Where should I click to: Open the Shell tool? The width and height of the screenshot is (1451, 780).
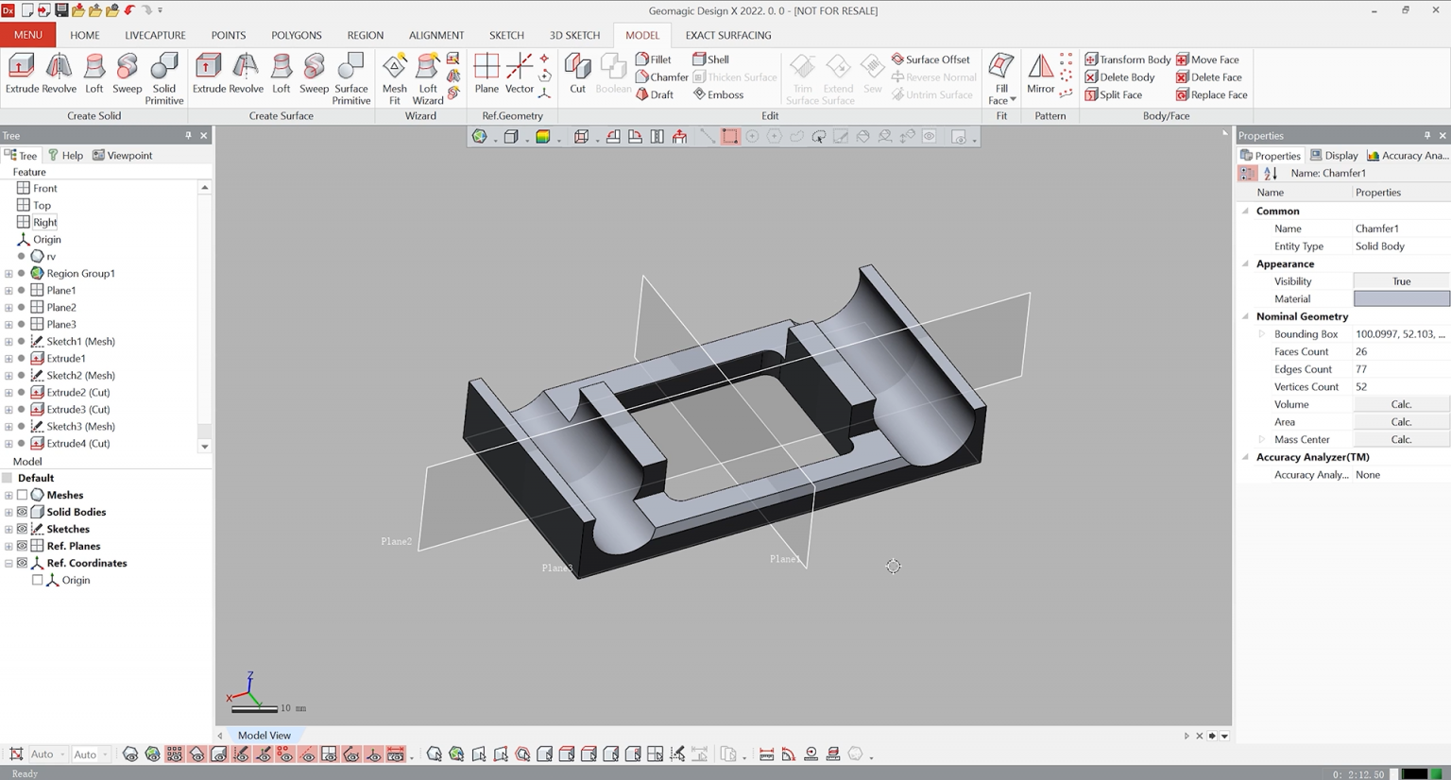[x=715, y=59]
